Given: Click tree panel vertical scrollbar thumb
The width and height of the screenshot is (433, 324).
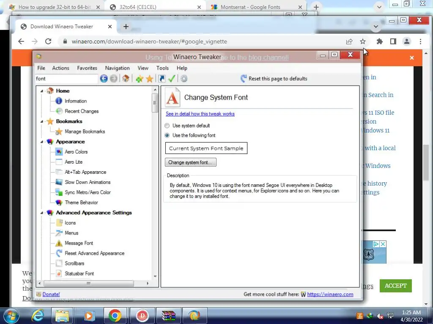Looking at the screenshot, I should pyautogui.click(x=155, y=103).
